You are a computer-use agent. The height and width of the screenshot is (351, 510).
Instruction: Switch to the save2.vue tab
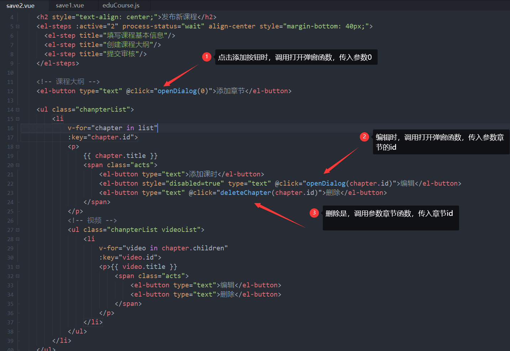tap(21, 6)
